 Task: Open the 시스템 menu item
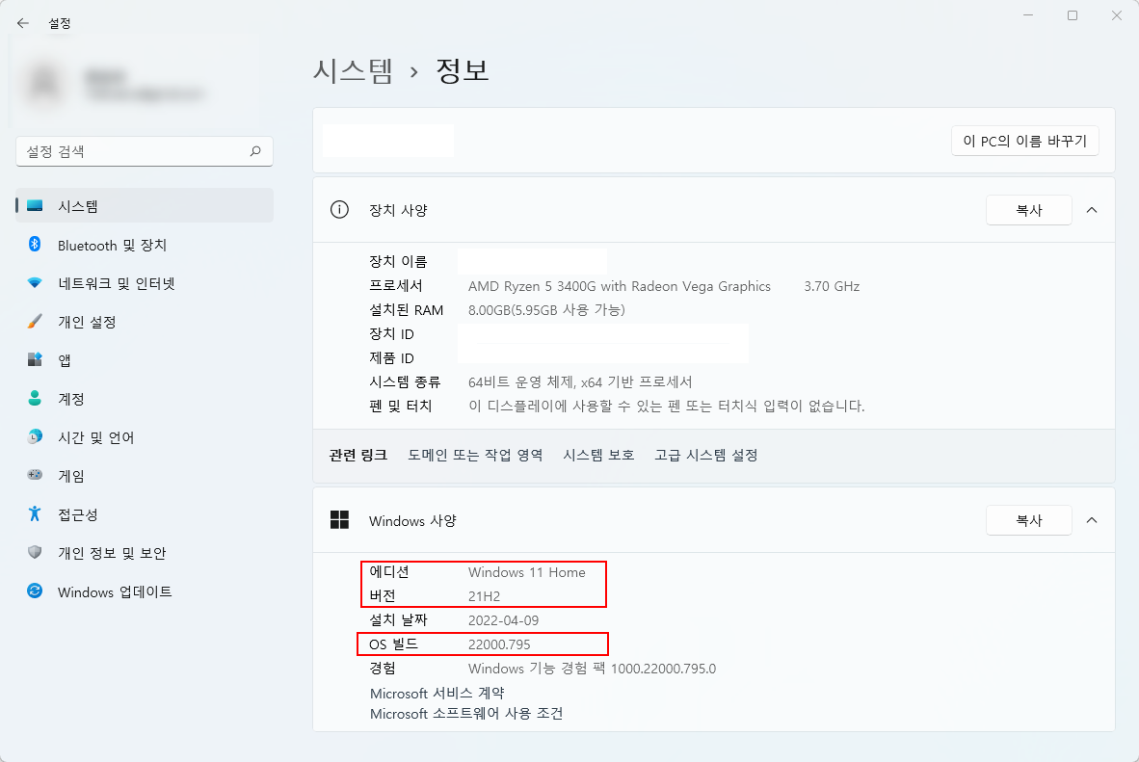[x=145, y=205]
